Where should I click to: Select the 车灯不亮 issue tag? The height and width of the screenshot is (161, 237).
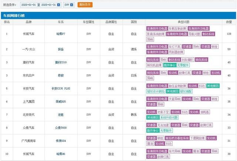point(174,47)
